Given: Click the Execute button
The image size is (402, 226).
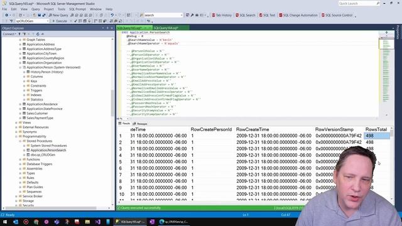Looking at the screenshot, I should coord(60,21).
